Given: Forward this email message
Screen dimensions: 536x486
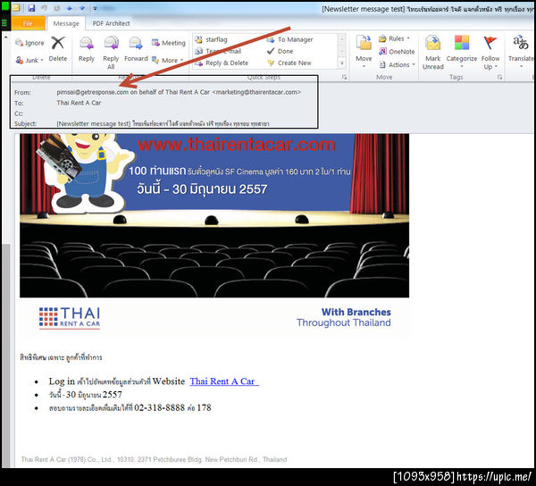Looking at the screenshot, I should point(136,50).
